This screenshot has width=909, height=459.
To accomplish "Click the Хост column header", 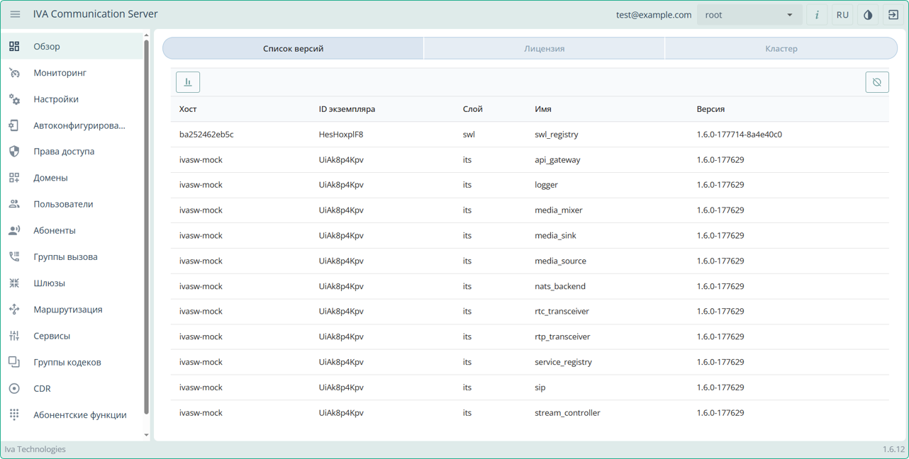I will pyautogui.click(x=188, y=109).
